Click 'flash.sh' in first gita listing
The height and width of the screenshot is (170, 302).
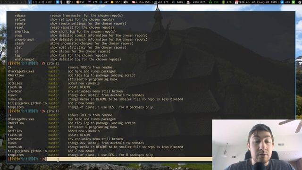pos(15,87)
